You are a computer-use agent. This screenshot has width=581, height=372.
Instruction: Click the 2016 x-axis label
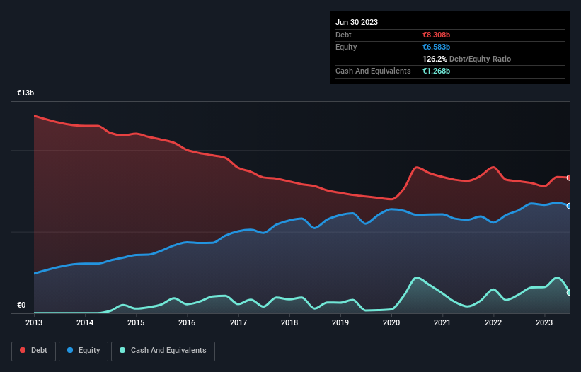coord(187,322)
